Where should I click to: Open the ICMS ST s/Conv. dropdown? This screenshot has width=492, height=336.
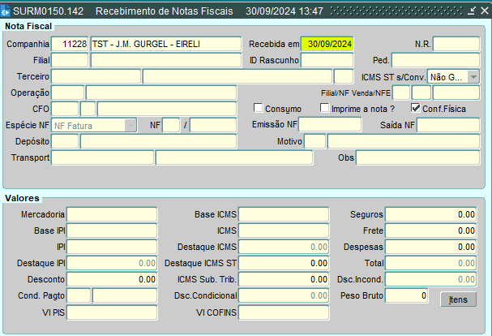coord(473,76)
